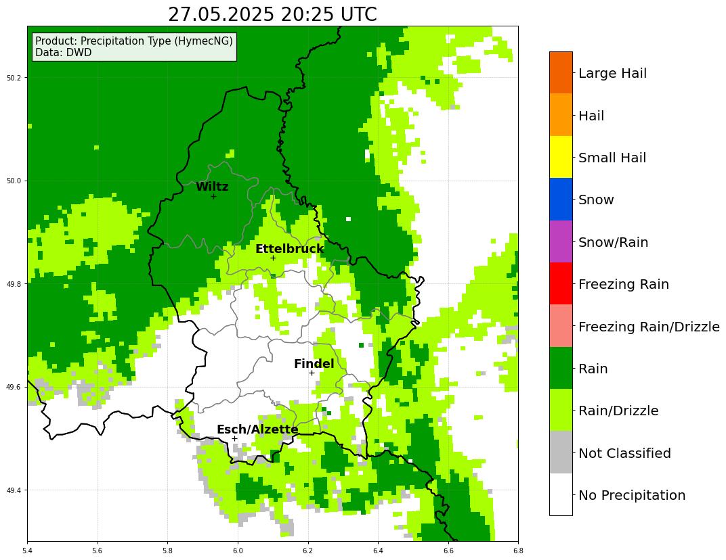
Task: Click the Snow legend label
Action: point(596,200)
